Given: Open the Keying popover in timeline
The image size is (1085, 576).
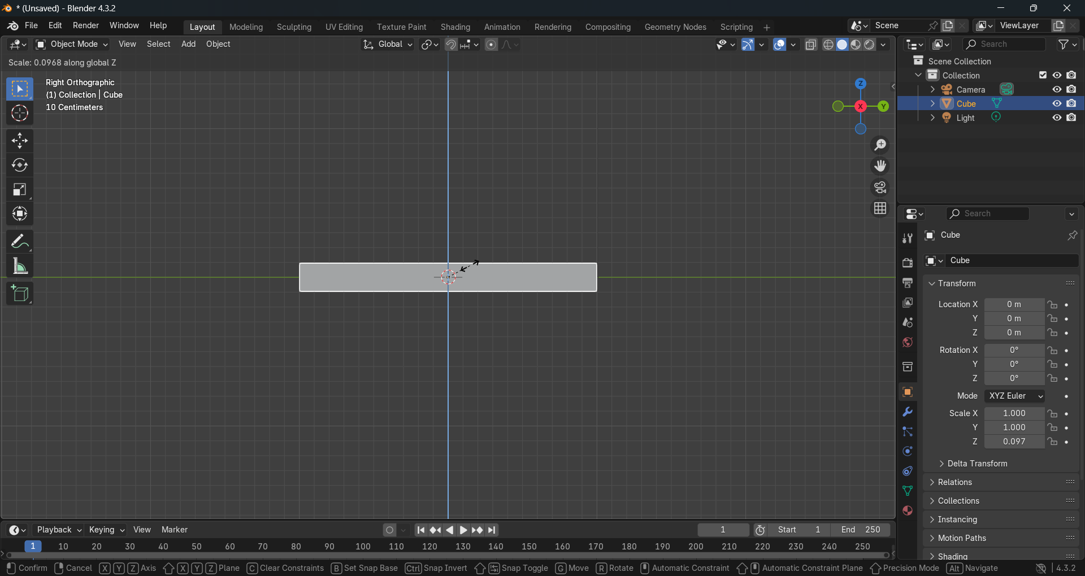Looking at the screenshot, I should [106, 530].
